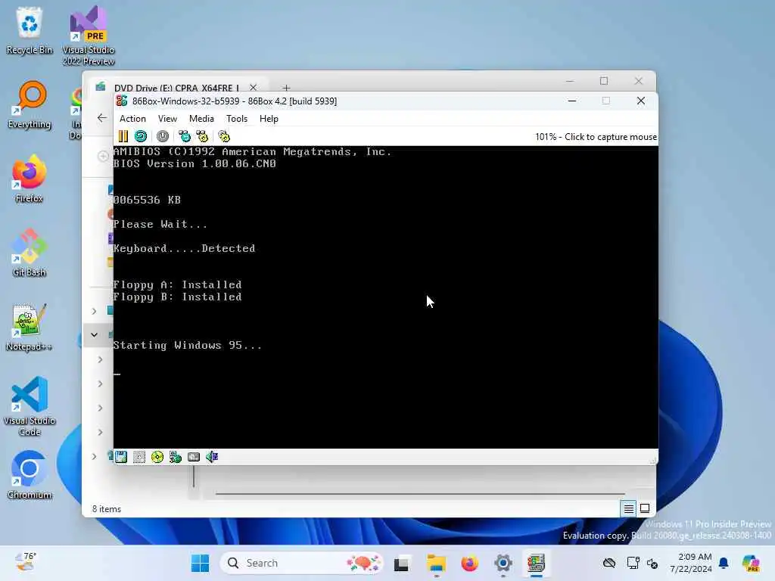775x581 pixels.
Task: Open the Help menu
Action: coord(269,119)
